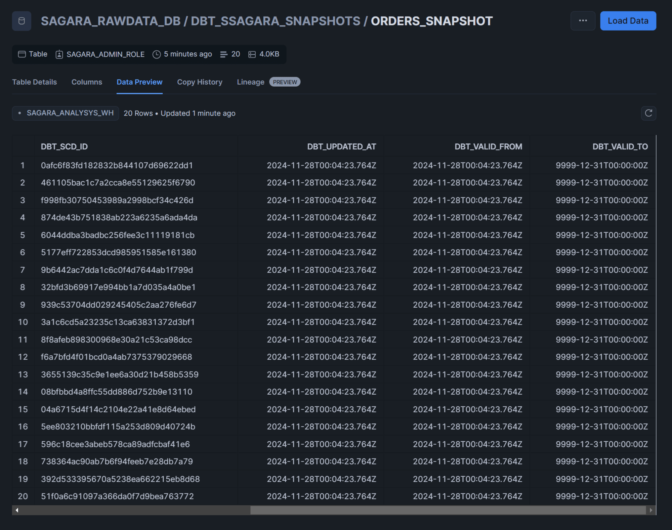The height and width of the screenshot is (530, 672).
Task: Select cell 738364ac90ab7b6f94feeb7e28db7a79
Action: coord(136,461)
